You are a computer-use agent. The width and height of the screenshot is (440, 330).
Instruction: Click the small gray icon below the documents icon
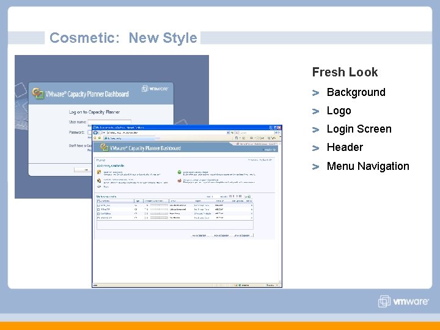point(99,186)
